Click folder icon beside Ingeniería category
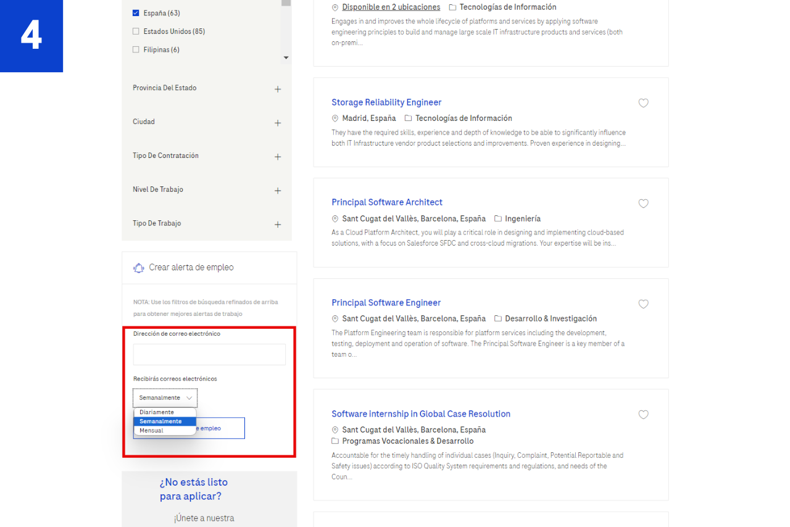 point(497,218)
